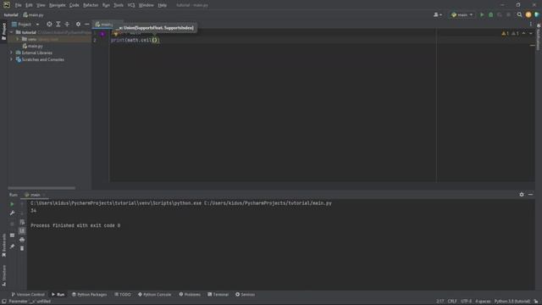Viewport: 542px width, 305px height.
Task: Clear console output with trash icon
Action: pyautogui.click(x=22, y=248)
